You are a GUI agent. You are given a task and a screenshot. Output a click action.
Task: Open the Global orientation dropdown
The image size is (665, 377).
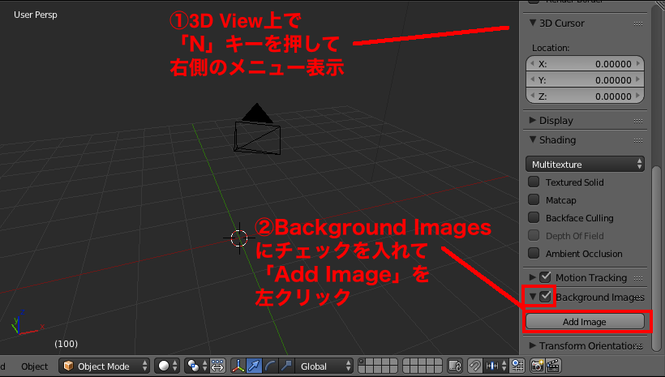tap(324, 366)
